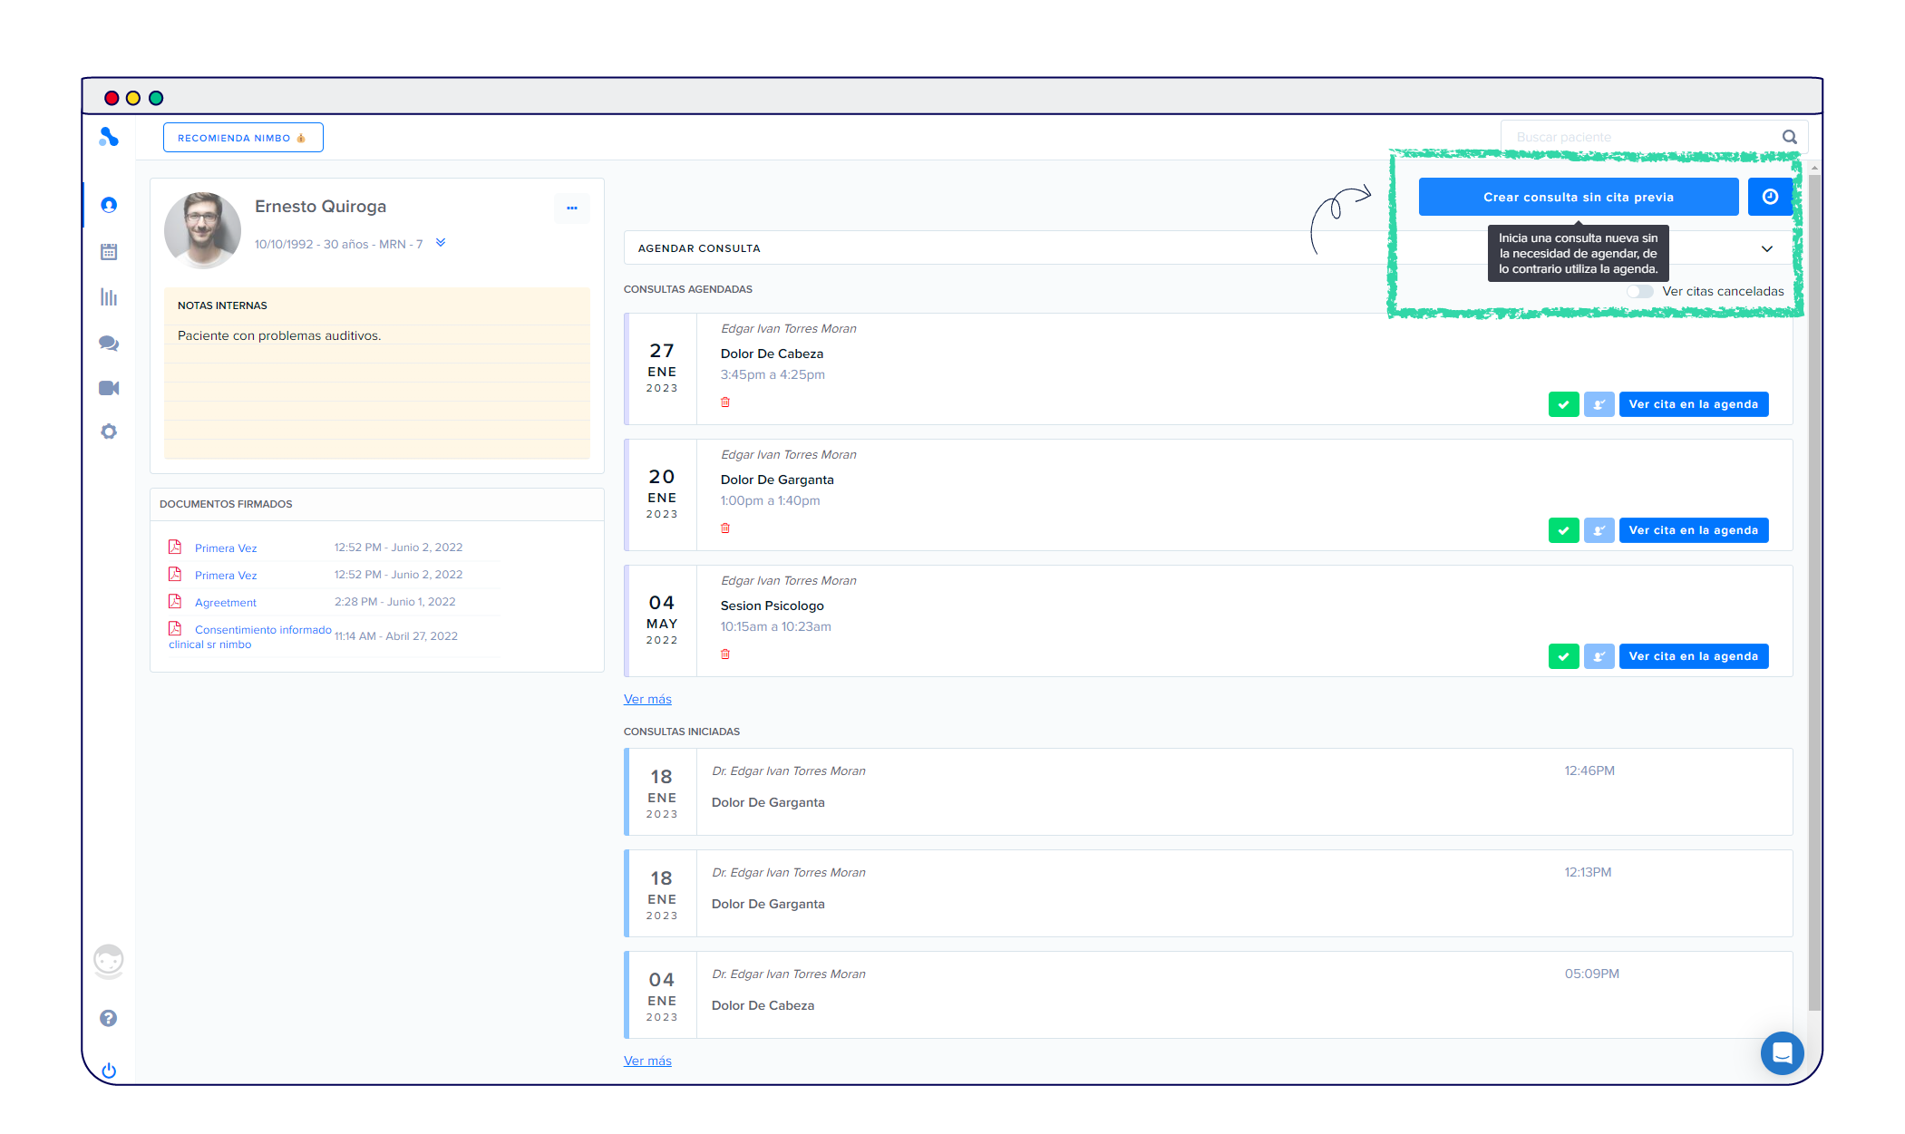Open the three-dots patient options menu
Image resolution: width=1905 pixels, height=1134 pixels.
(571, 208)
